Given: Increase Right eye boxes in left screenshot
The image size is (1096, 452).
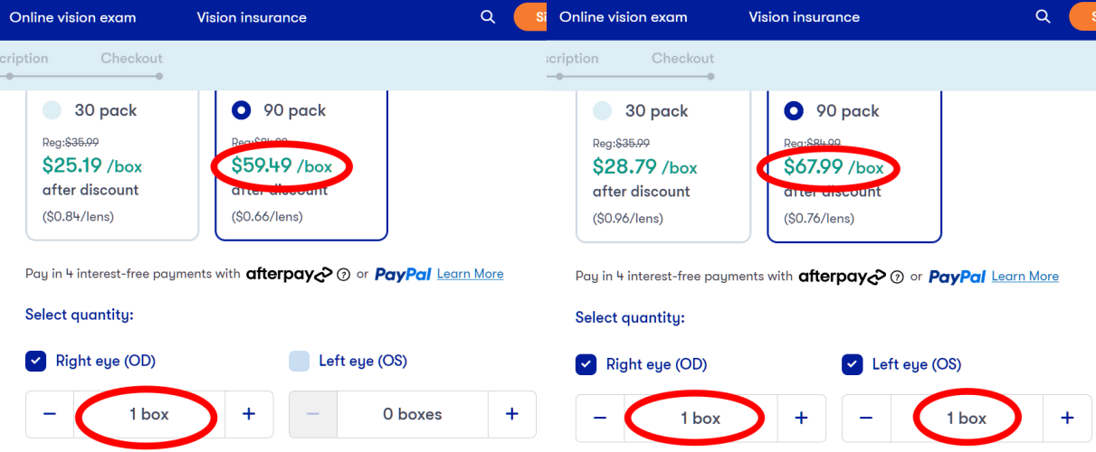Looking at the screenshot, I should coord(249,414).
